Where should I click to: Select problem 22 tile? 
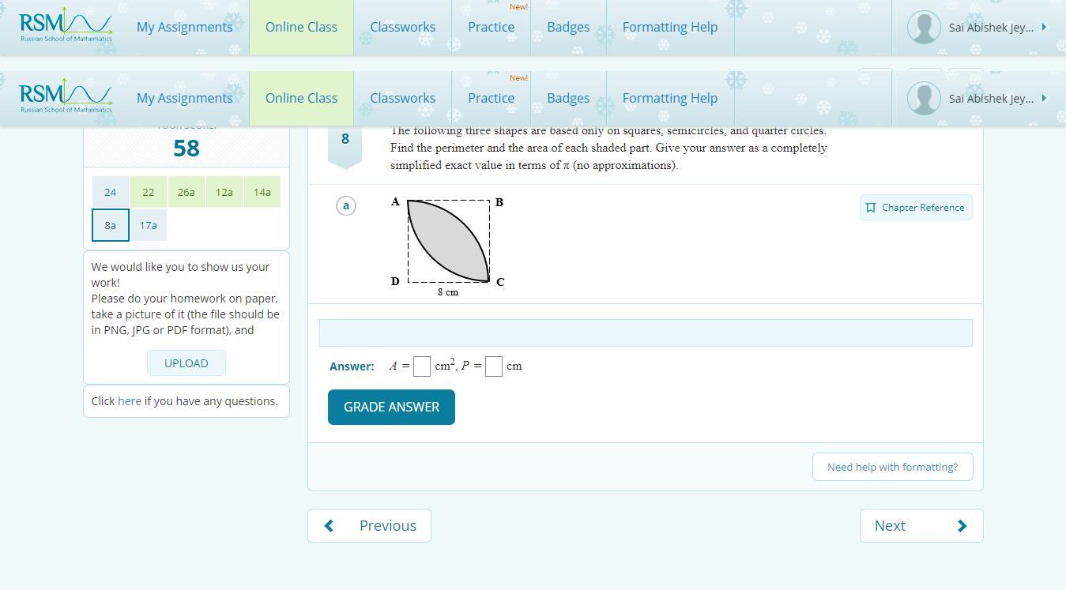point(149,192)
